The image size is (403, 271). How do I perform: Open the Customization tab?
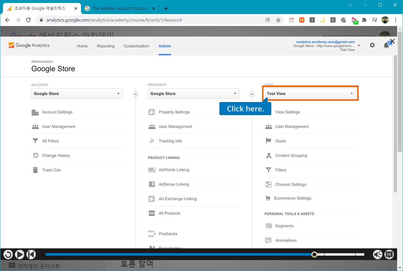(x=136, y=46)
